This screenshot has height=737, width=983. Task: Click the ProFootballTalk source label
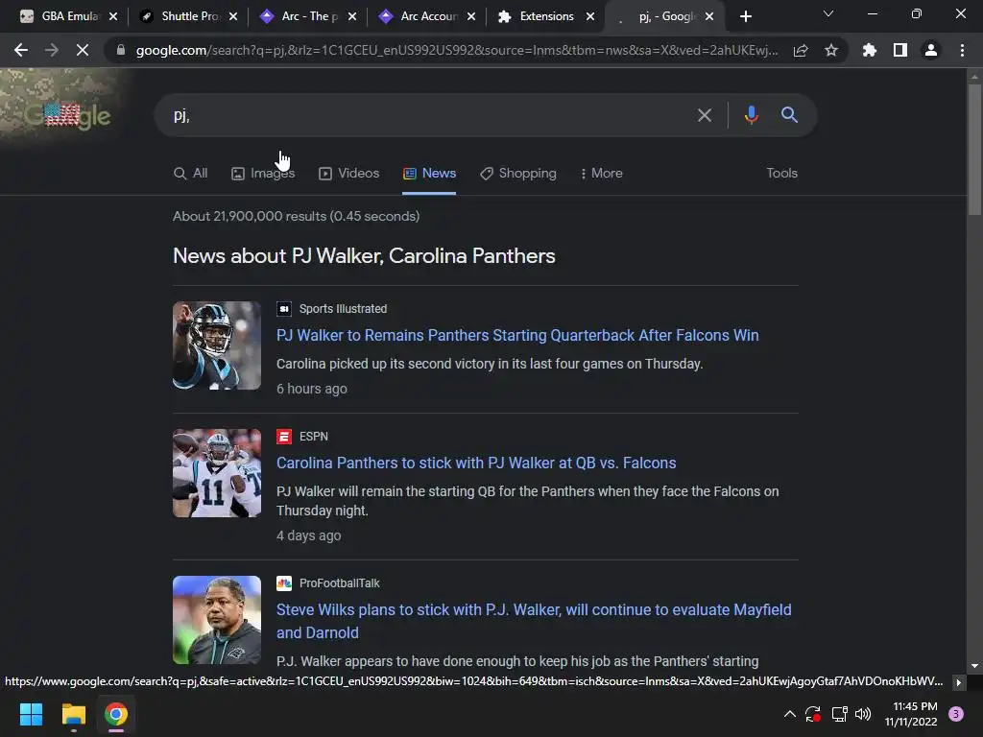pos(339,583)
